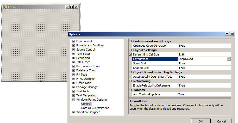Click Automatically Open Smart Tags True value
The height and width of the screenshot is (123, 238).
click(x=204, y=77)
